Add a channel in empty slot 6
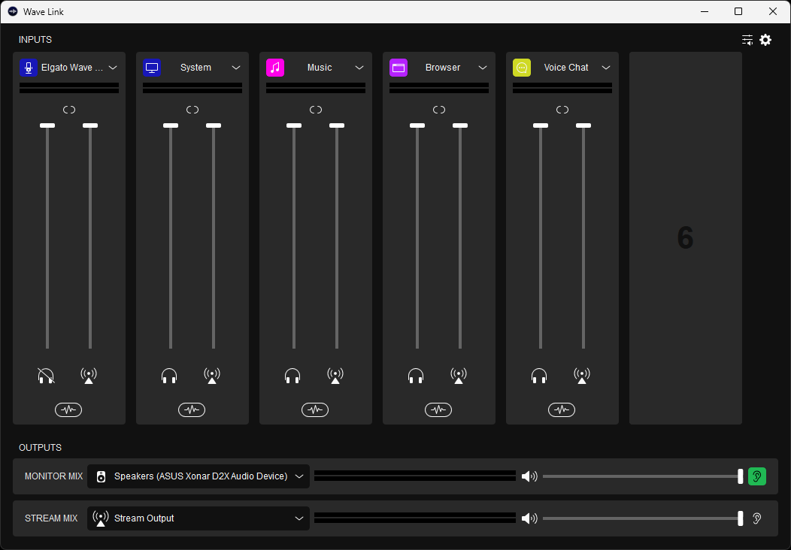The image size is (791, 550). (x=685, y=238)
